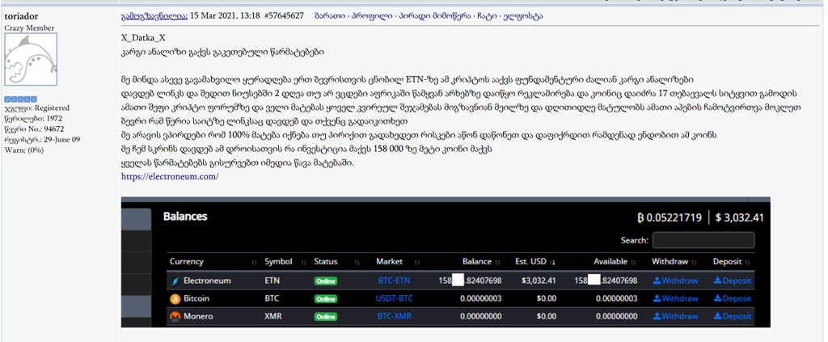Open the ჩატი link
Screen dimensions: 828x342
coord(488,16)
